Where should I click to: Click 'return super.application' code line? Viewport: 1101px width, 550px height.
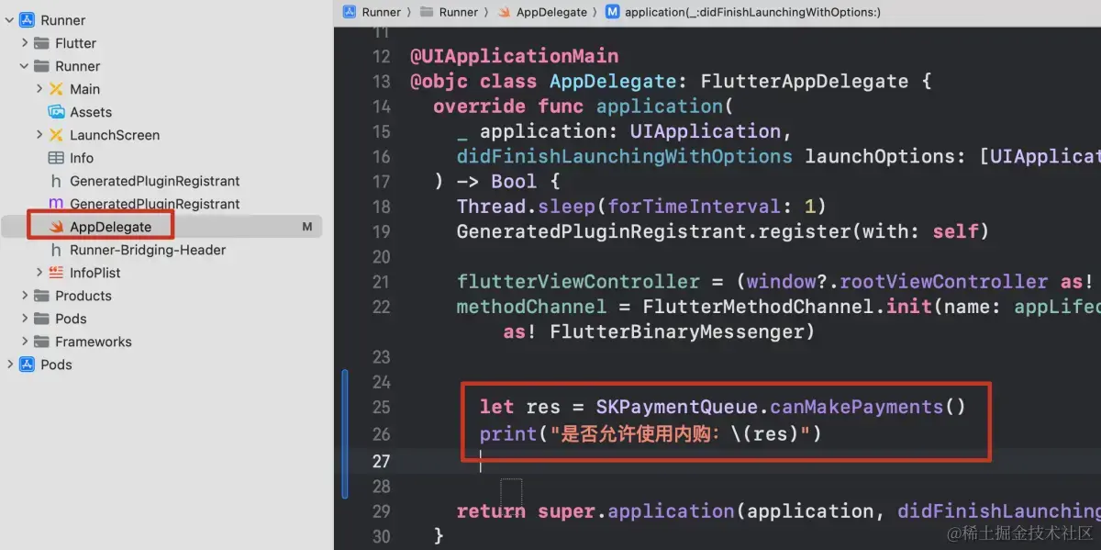point(779,511)
